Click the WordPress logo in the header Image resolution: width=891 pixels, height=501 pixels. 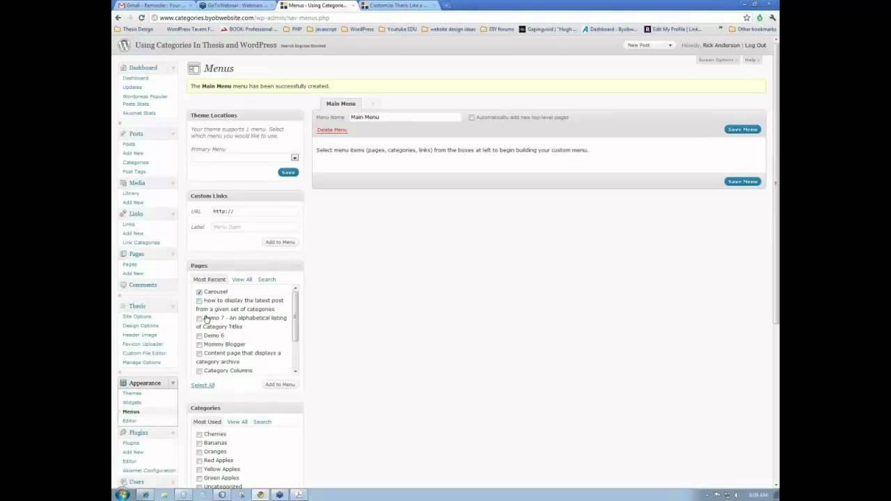pyautogui.click(x=124, y=45)
